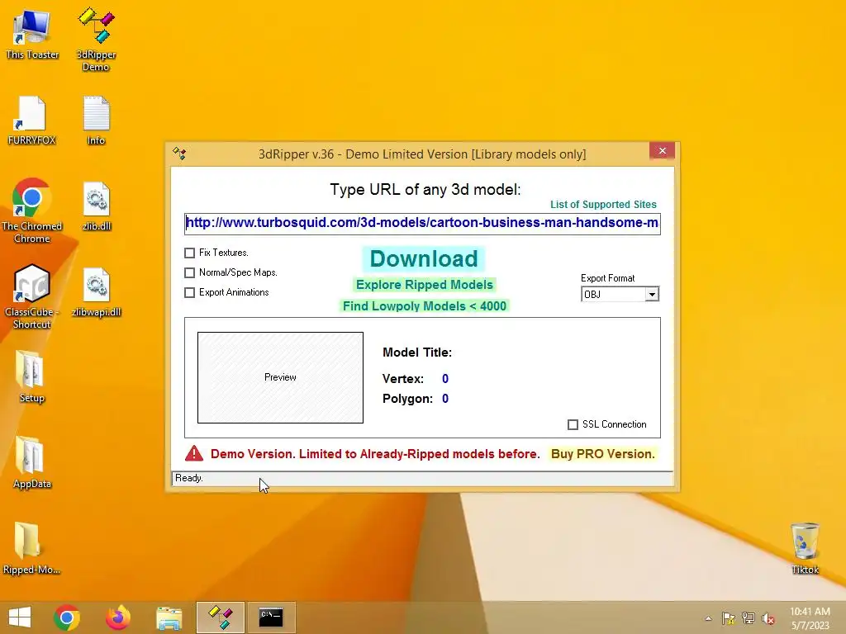Select The Chromed Chrome desktop icon

coord(32,211)
